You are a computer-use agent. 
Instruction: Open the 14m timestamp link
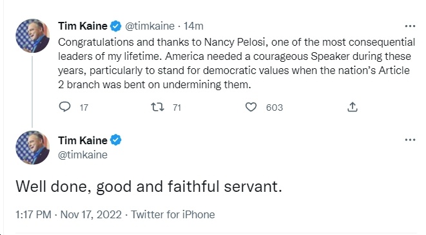(193, 26)
